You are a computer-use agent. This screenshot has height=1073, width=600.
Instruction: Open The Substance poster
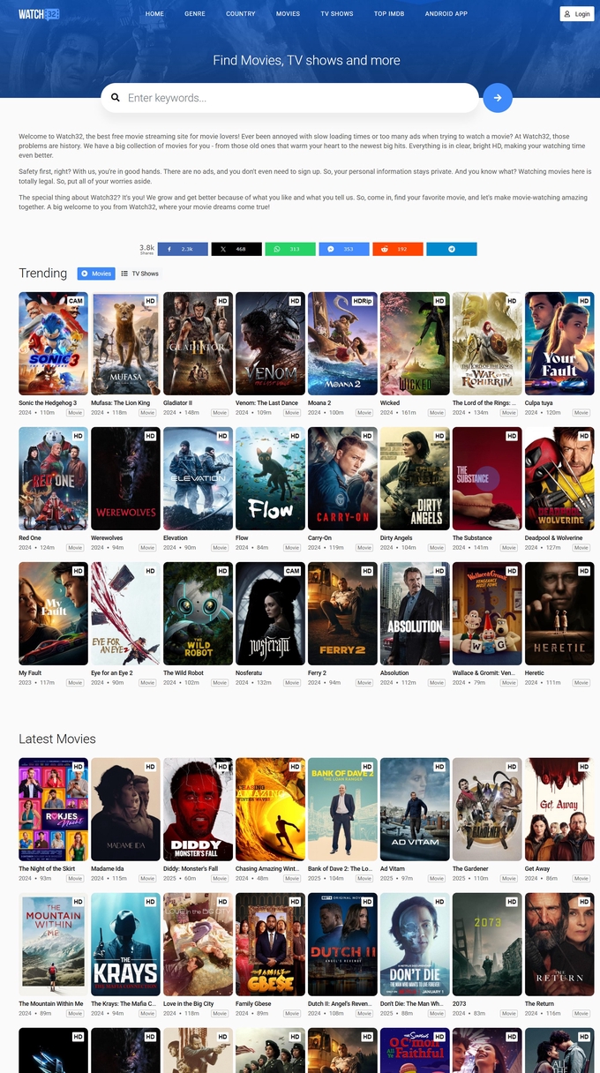(487, 478)
